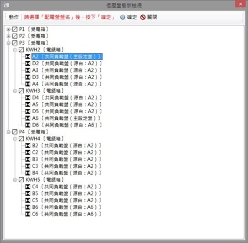The width and height of the screenshot is (248, 243).
Task: Select tree item B6 源自 A6
Action: pos(67,207)
